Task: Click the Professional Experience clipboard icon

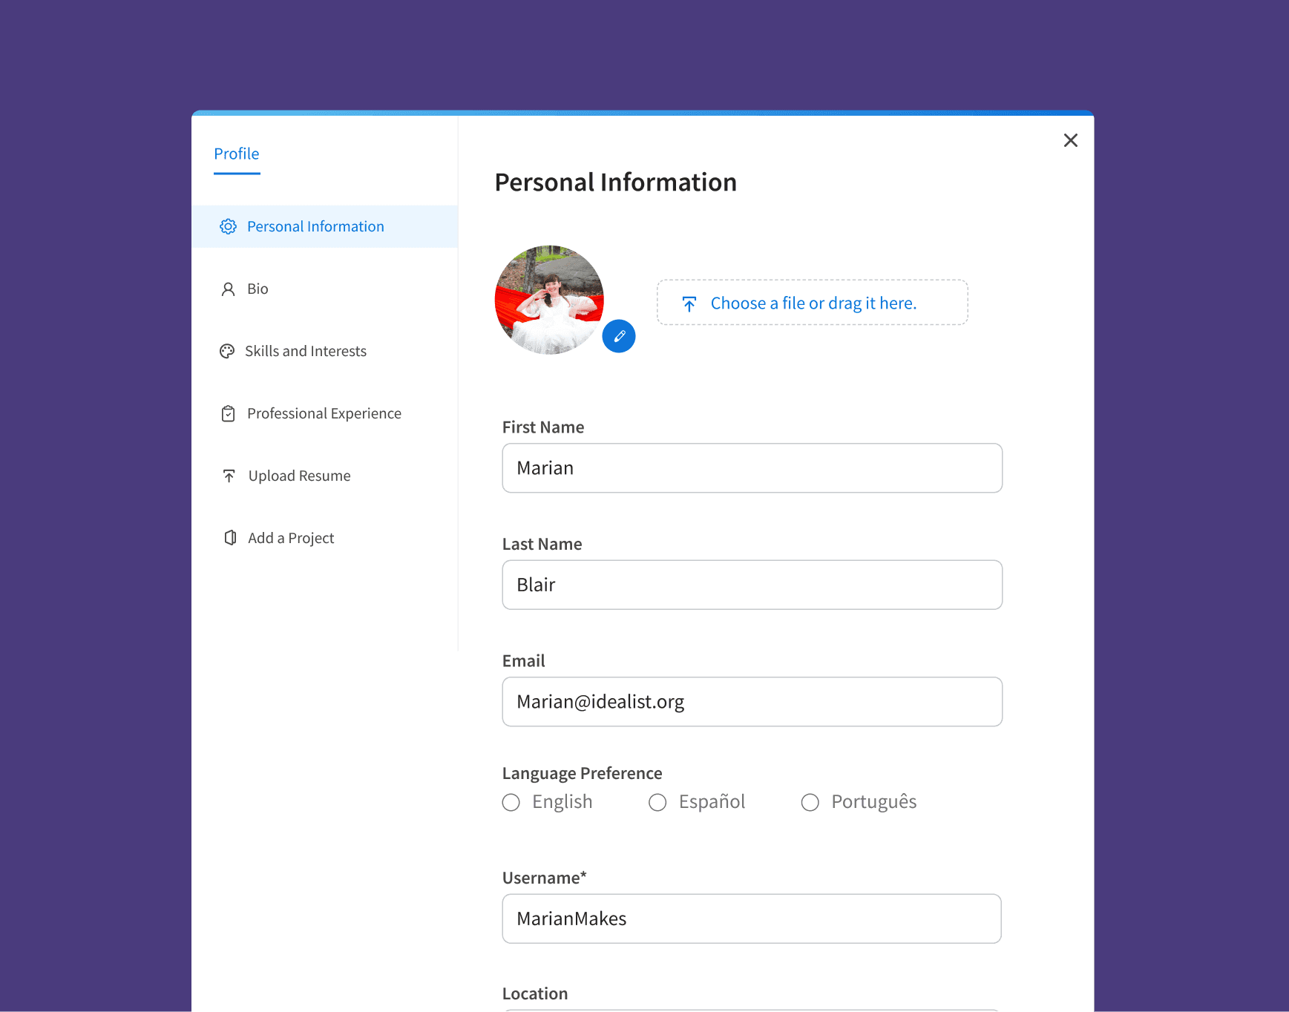Action: [x=229, y=413]
